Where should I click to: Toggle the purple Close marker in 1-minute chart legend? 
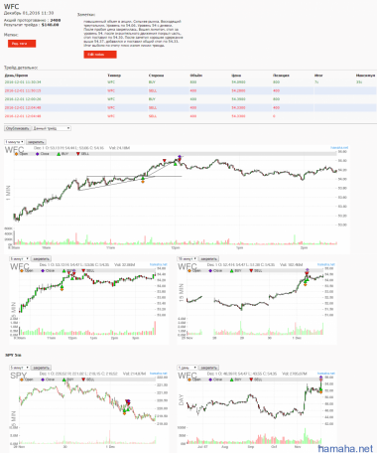pyautogui.click(x=42, y=154)
